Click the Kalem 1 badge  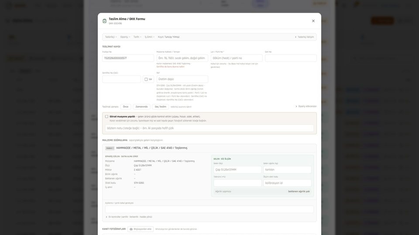(x=110, y=148)
